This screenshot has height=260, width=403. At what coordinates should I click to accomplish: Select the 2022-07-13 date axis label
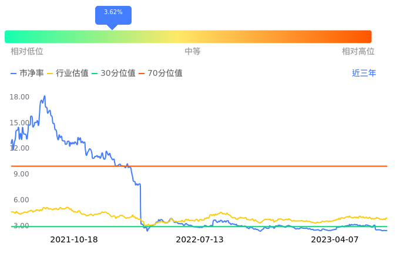(x=200, y=240)
